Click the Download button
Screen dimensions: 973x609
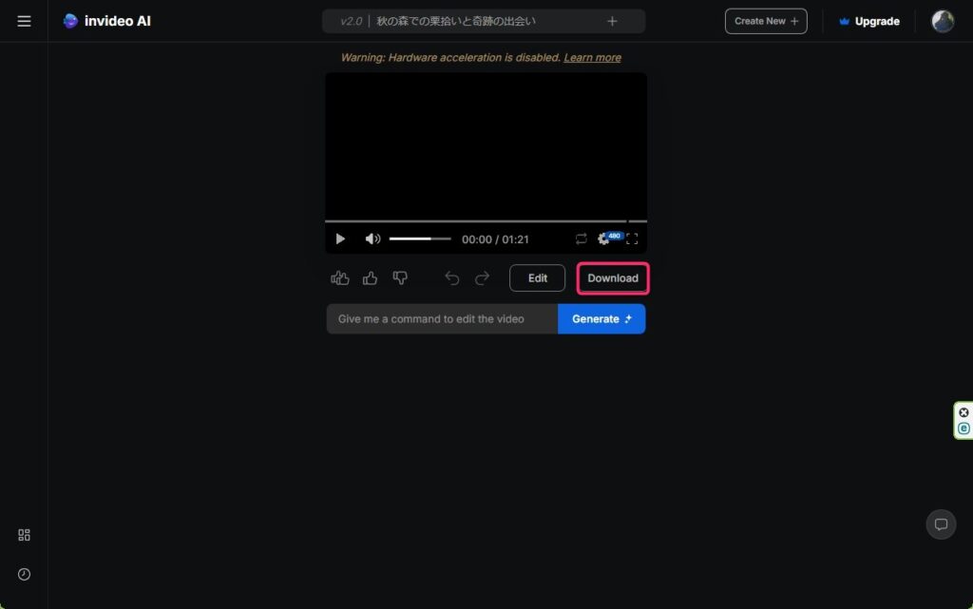[613, 278]
